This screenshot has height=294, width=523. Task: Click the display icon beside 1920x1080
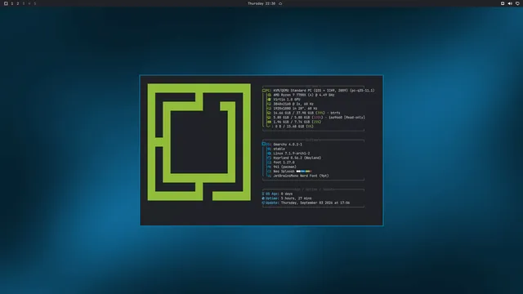[269, 109]
